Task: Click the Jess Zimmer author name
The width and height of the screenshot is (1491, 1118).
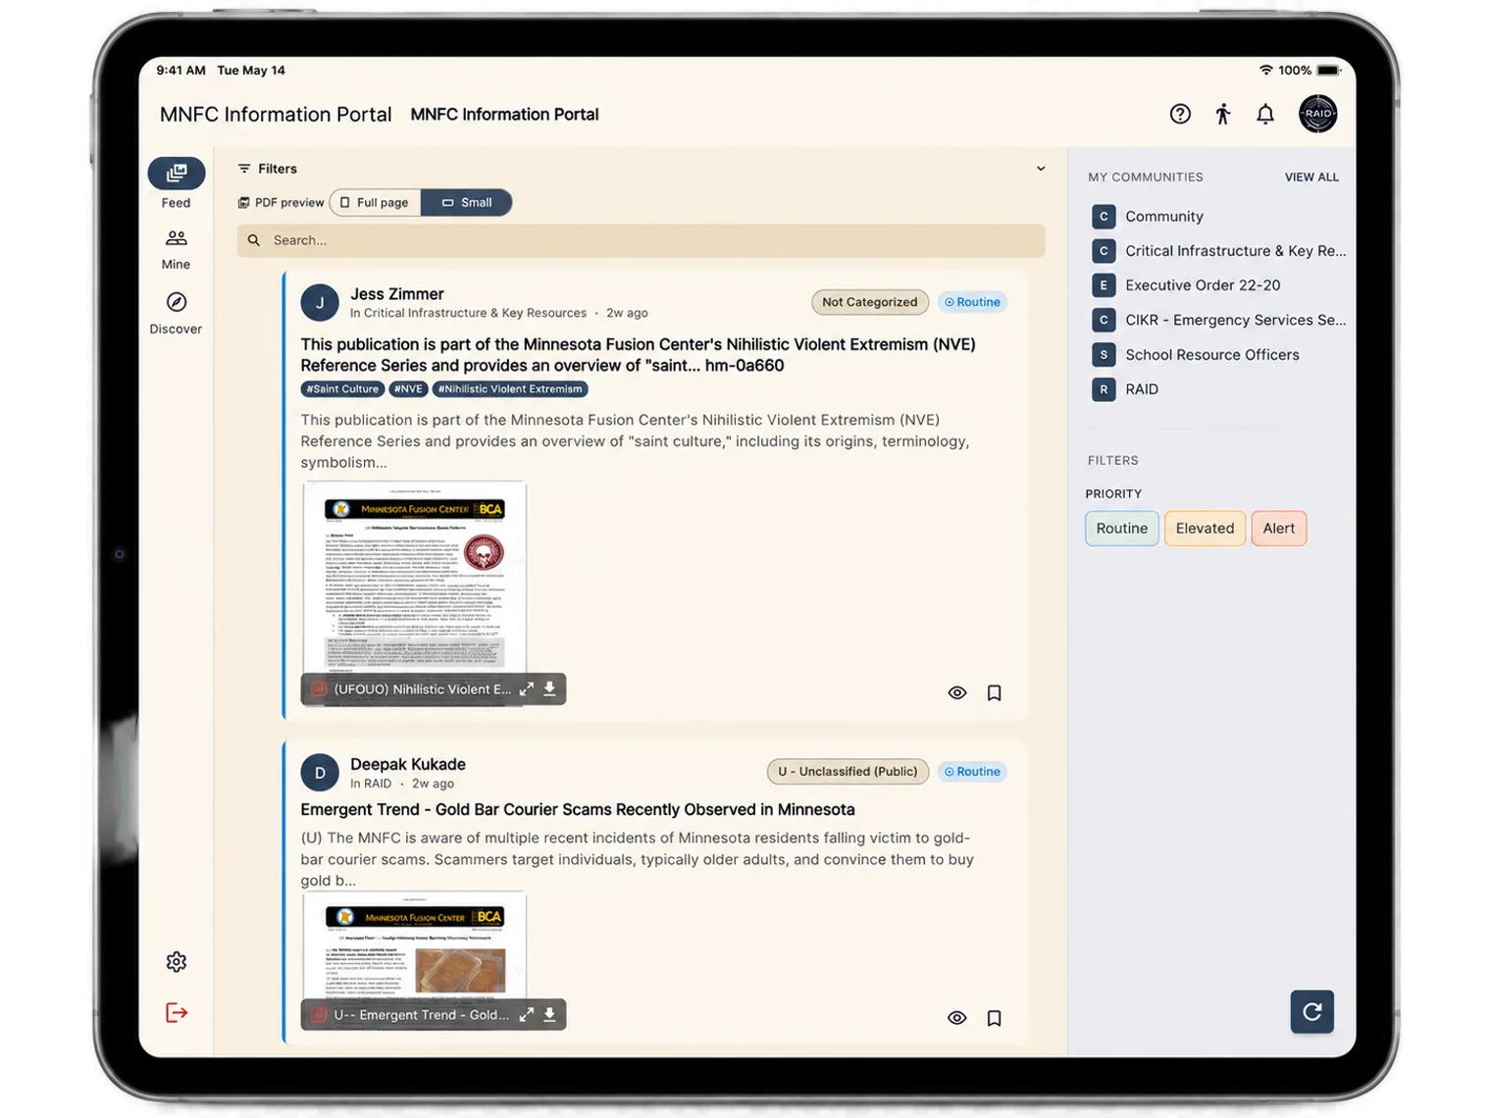Action: click(397, 294)
